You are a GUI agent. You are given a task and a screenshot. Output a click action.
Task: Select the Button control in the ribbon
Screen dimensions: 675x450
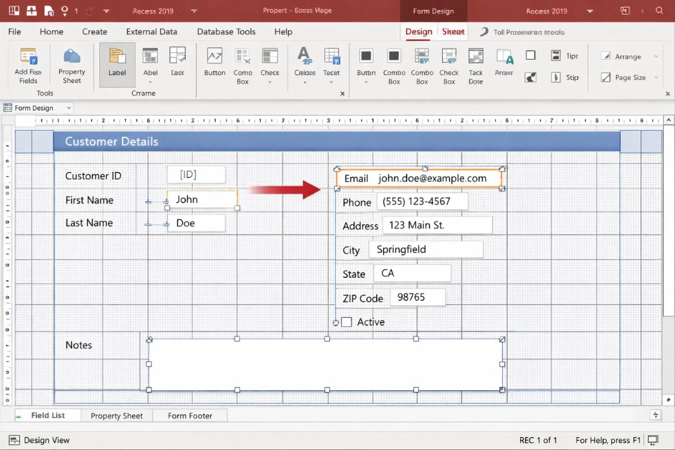[214, 58]
